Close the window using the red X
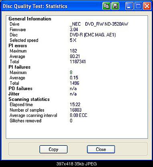 tap(147, 6)
